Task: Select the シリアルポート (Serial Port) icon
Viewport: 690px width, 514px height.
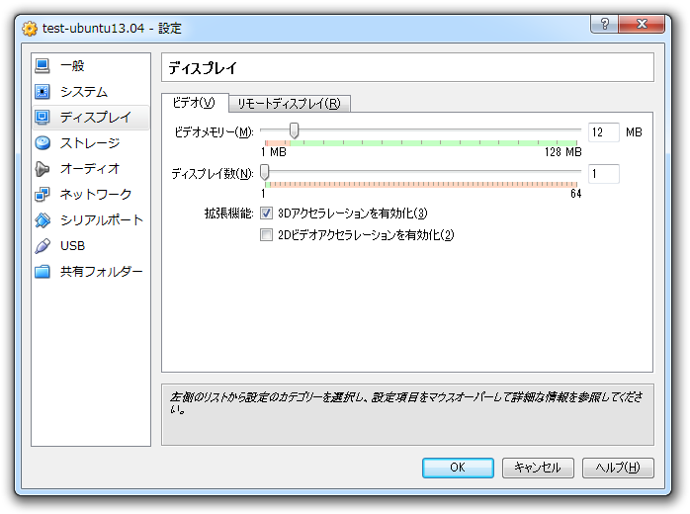Action: (x=43, y=220)
